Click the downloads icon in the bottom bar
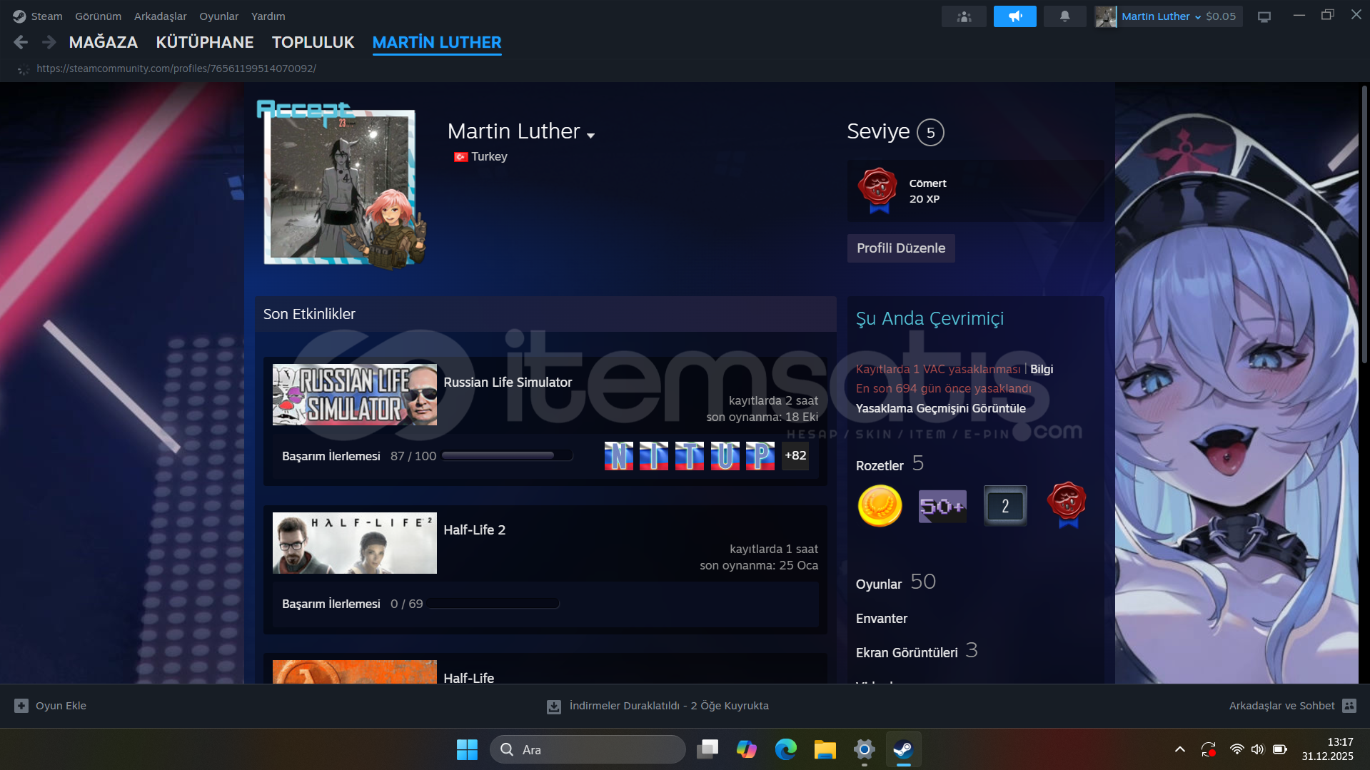 coord(554,706)
